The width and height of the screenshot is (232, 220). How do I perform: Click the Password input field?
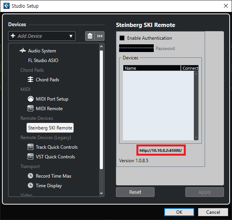point(136,48)
